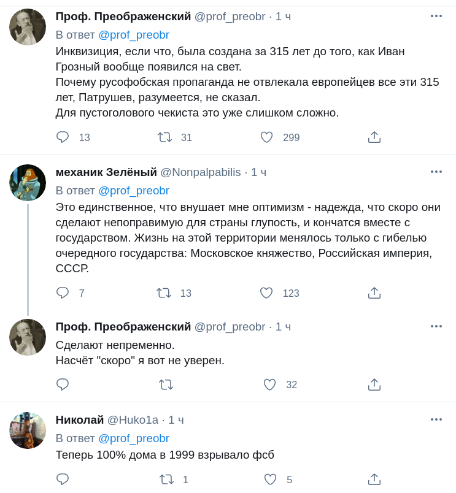Image resolution: width=456 pixels, height=493 pixels.
Task: Like механик Зелёный's tweet with 123 likes
Action: tap(266, 293)
